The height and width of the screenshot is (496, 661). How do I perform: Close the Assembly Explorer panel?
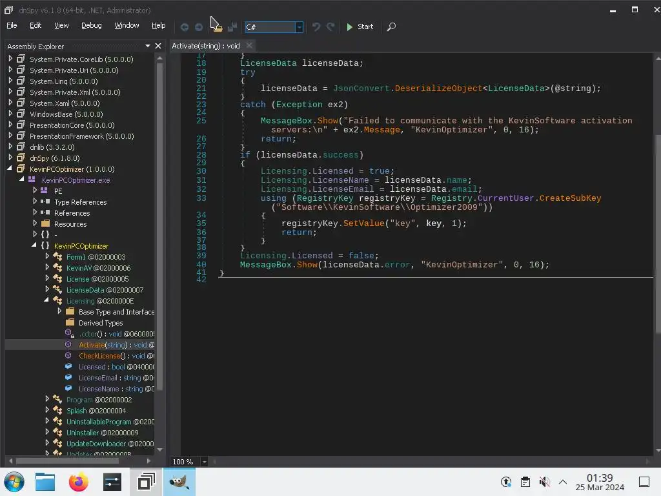click(x=158, y=46)
